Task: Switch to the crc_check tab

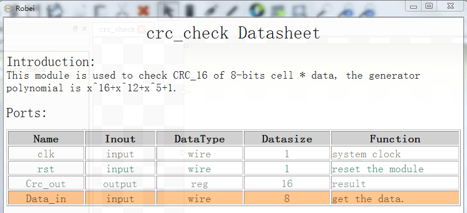Action: (x=117, y=29)
